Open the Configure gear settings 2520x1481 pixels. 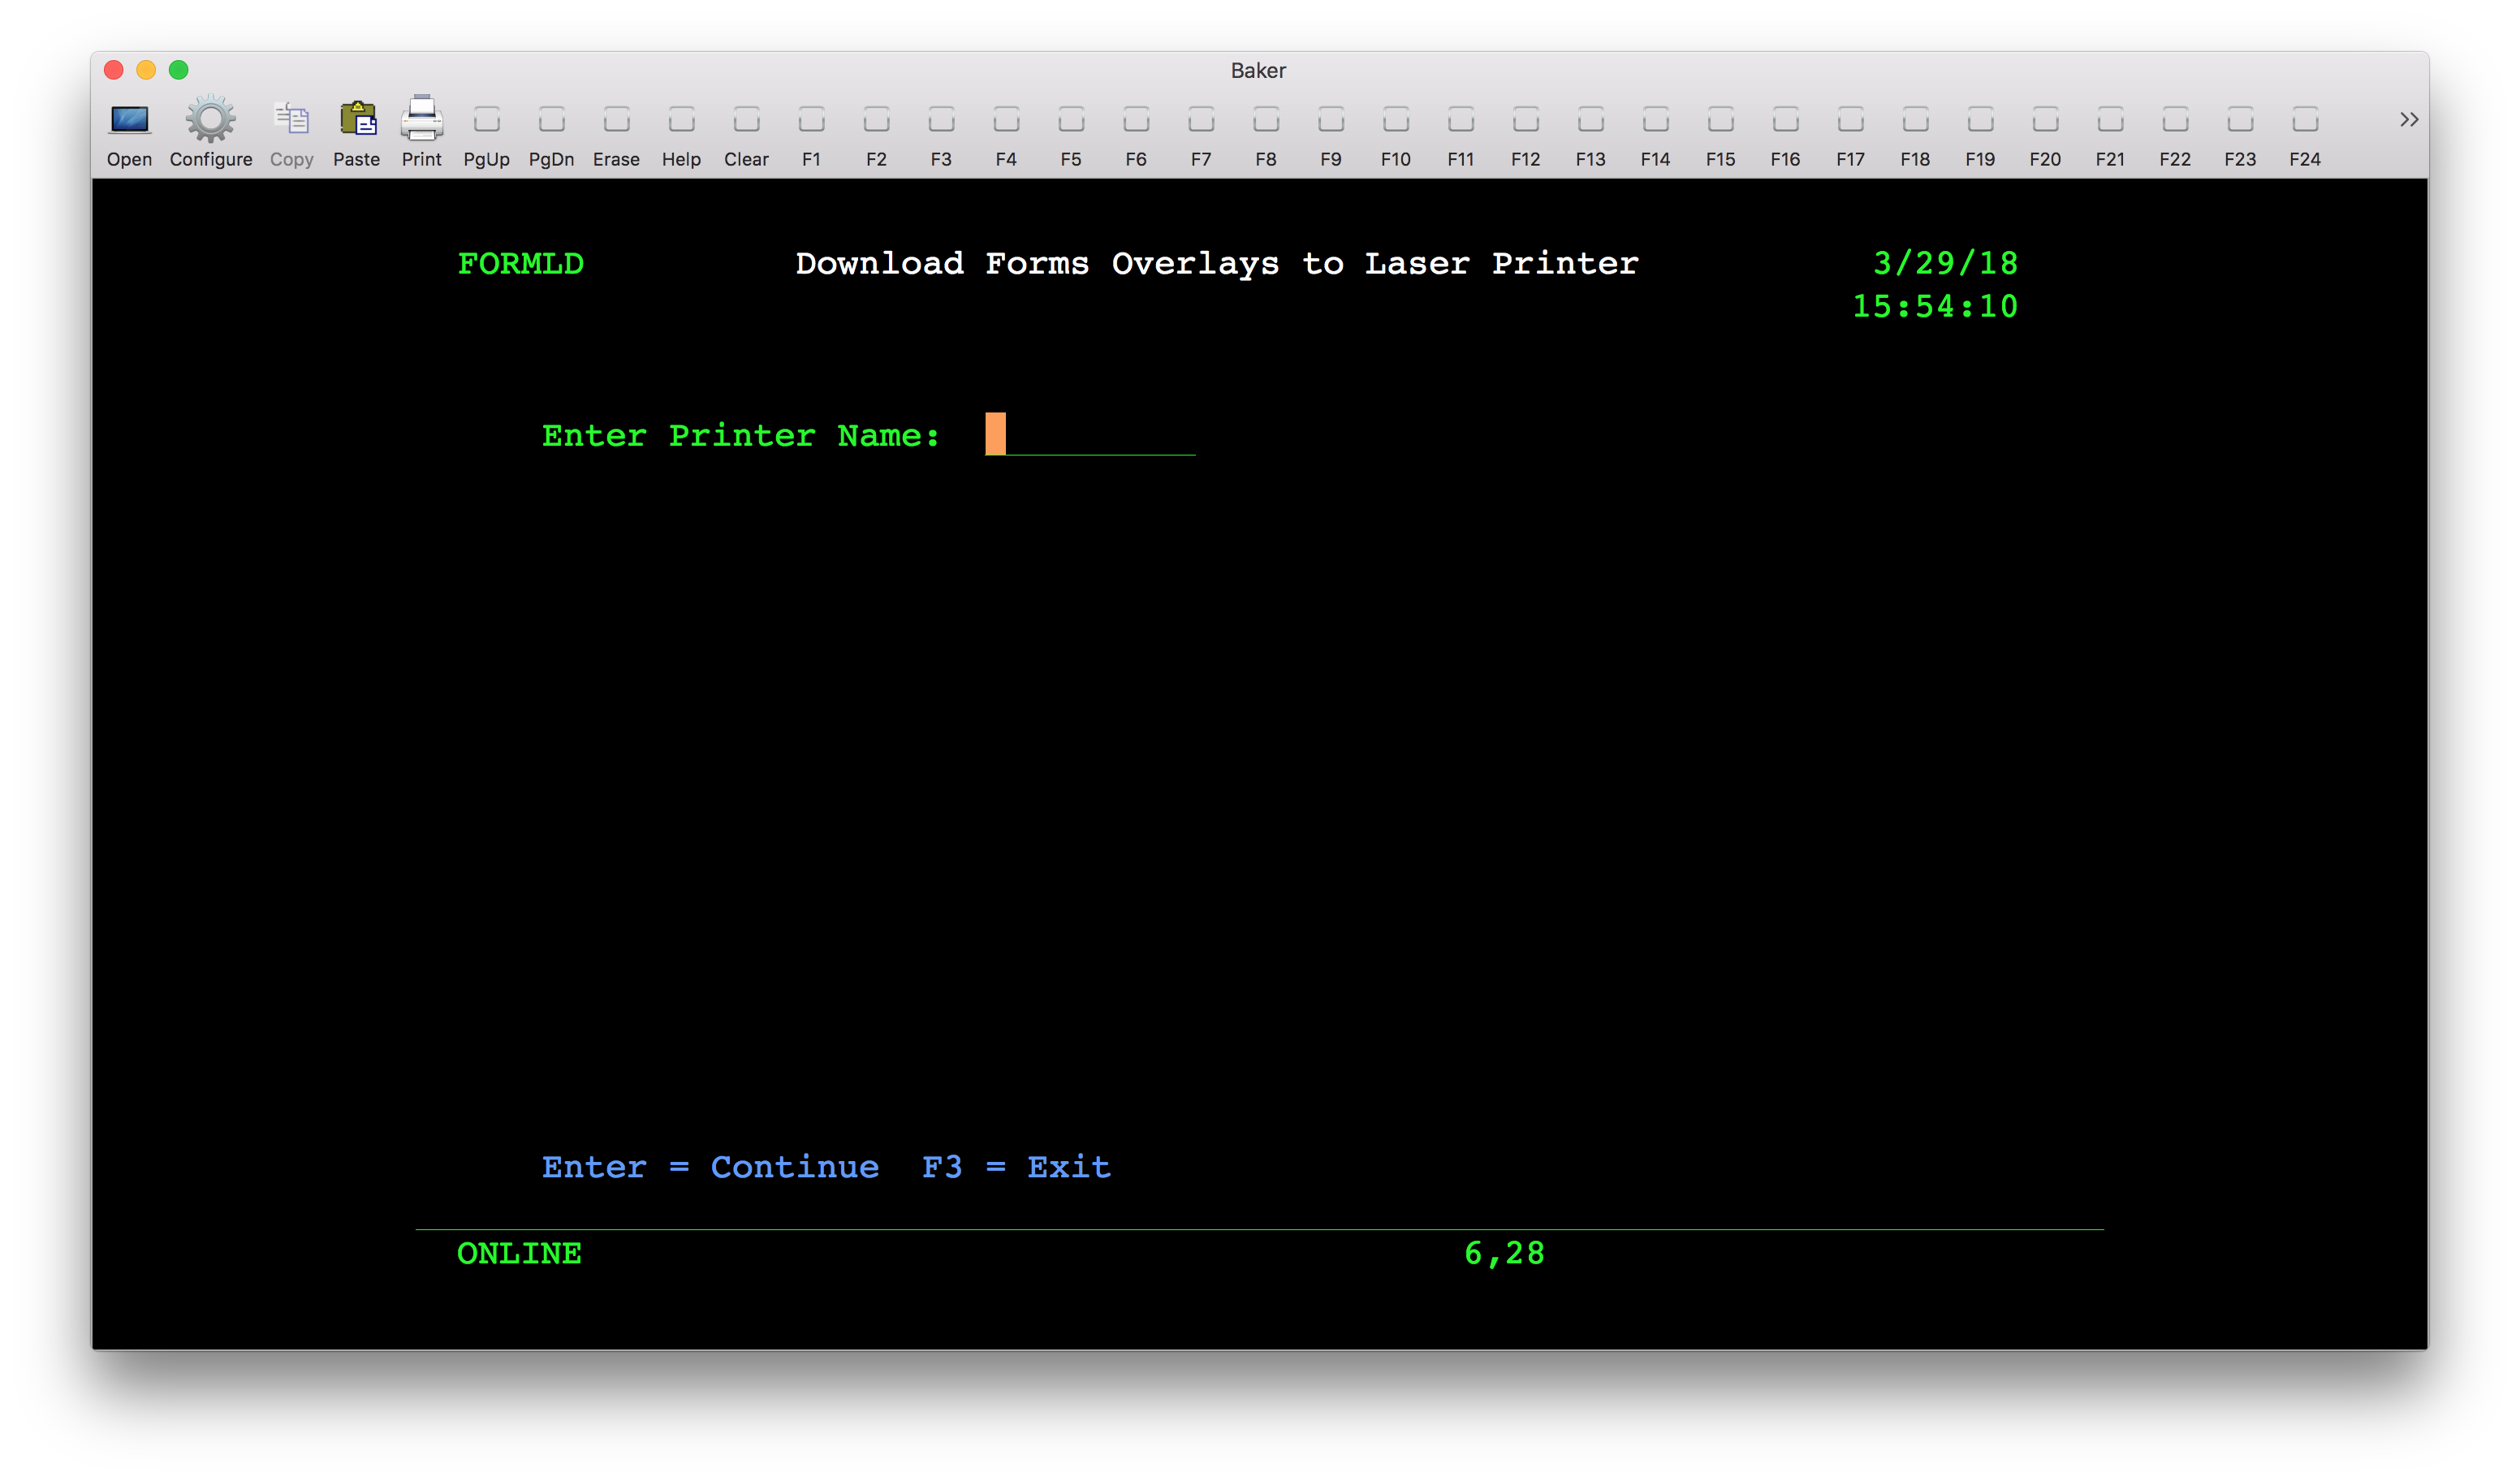pos(210,121)
